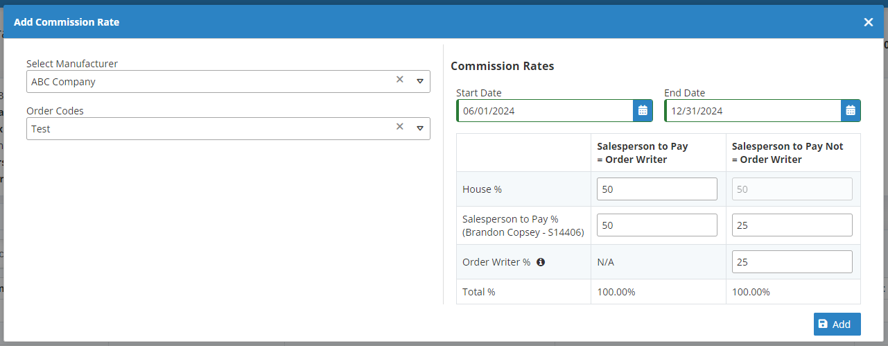
Task: Click the greyed-out House % field
Action: click(x=792, y=189)
